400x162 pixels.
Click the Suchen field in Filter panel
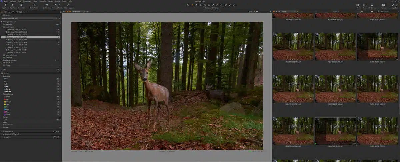[x=30, y=73]
